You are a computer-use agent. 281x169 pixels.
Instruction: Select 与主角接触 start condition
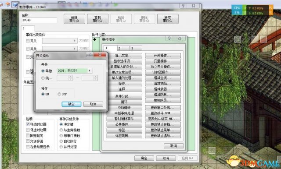tap(61, 130)
